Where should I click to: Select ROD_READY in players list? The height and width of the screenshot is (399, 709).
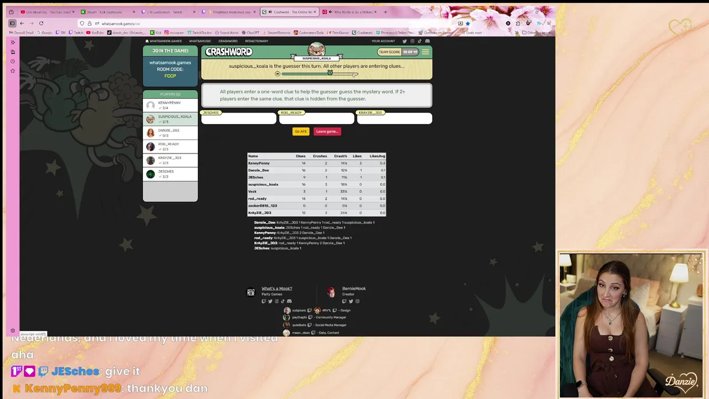click(170, 146)
